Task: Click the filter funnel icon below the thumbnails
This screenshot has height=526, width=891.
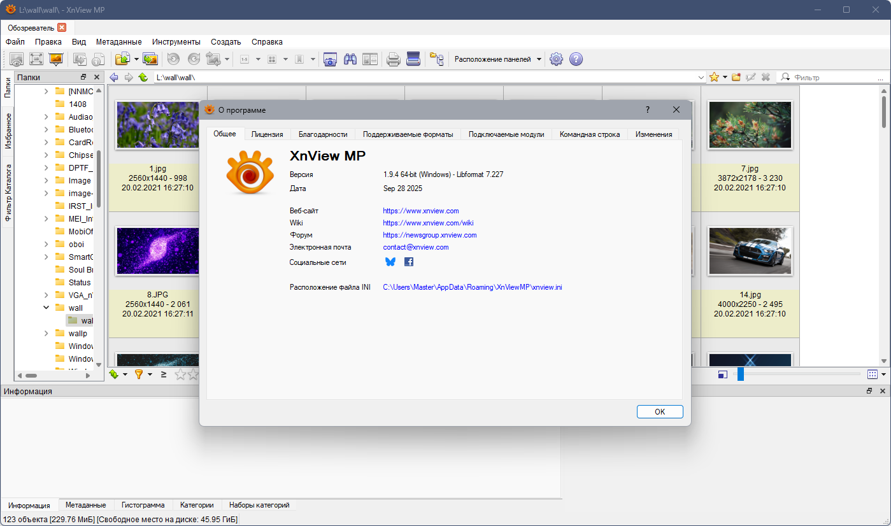Action: click(139, 374)
